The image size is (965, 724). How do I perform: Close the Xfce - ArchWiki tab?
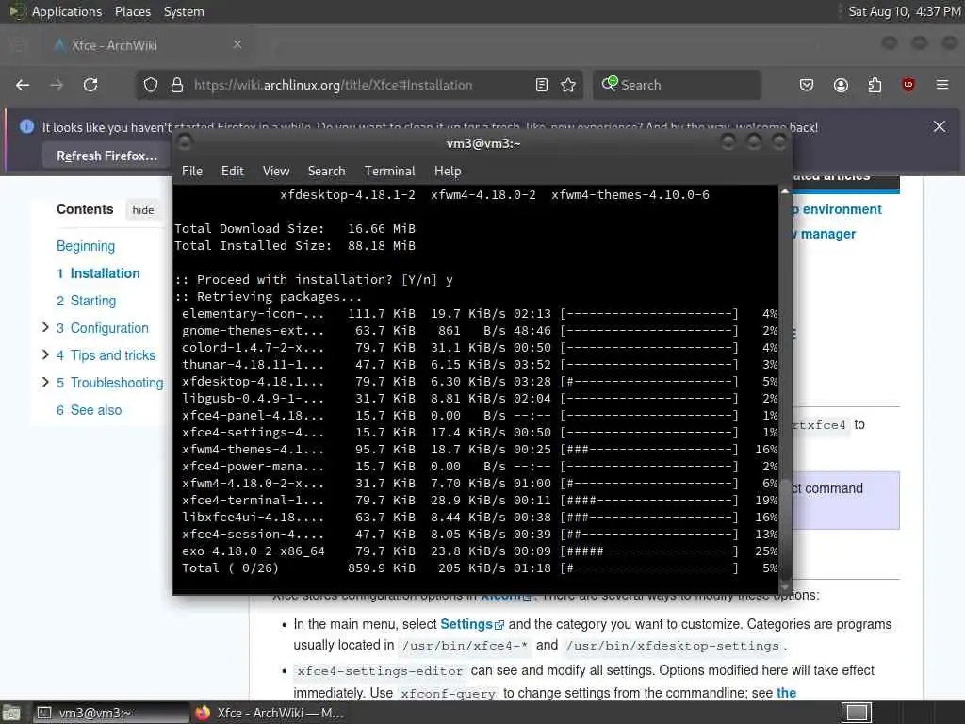pyautogui.click(x=237, y=45)
